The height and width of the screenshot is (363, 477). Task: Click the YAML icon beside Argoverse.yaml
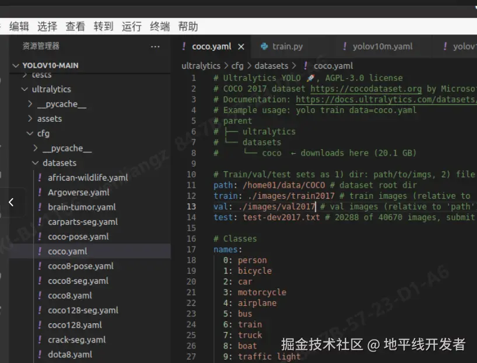40,192
